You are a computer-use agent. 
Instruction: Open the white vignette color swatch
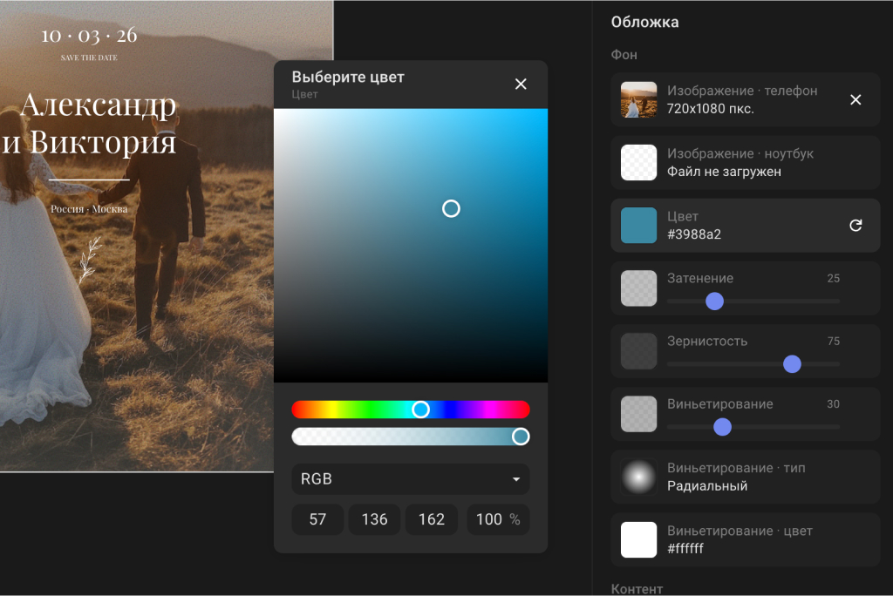coord(638,540)
